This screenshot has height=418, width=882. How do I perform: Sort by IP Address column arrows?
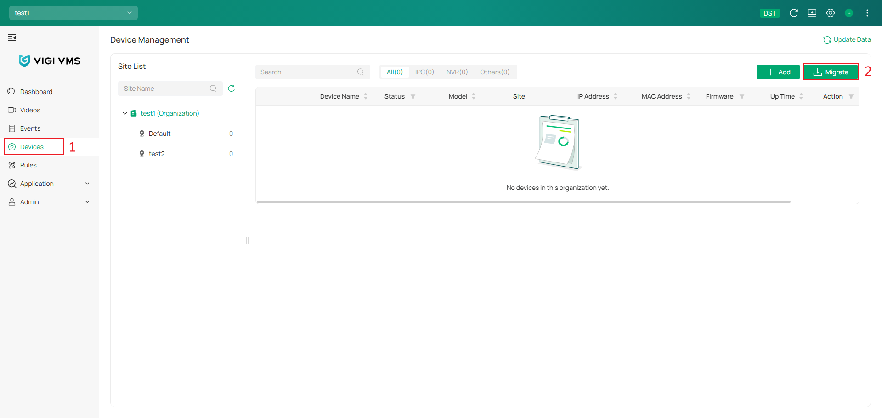[616, 96]
